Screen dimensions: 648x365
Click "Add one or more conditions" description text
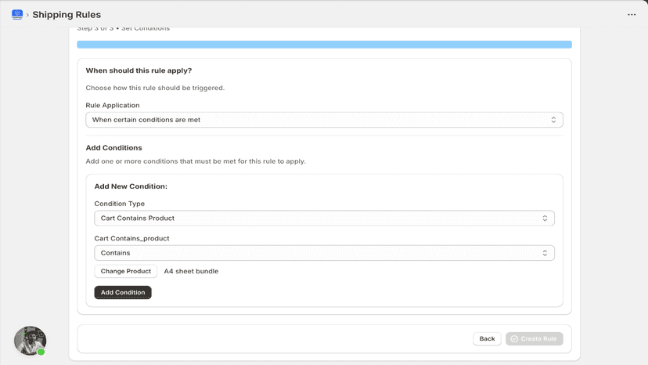coord(196,161)
